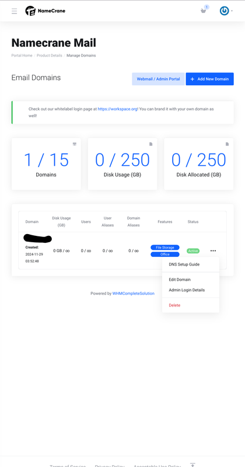Open Webmail / Admin Portal

point(158,79)
